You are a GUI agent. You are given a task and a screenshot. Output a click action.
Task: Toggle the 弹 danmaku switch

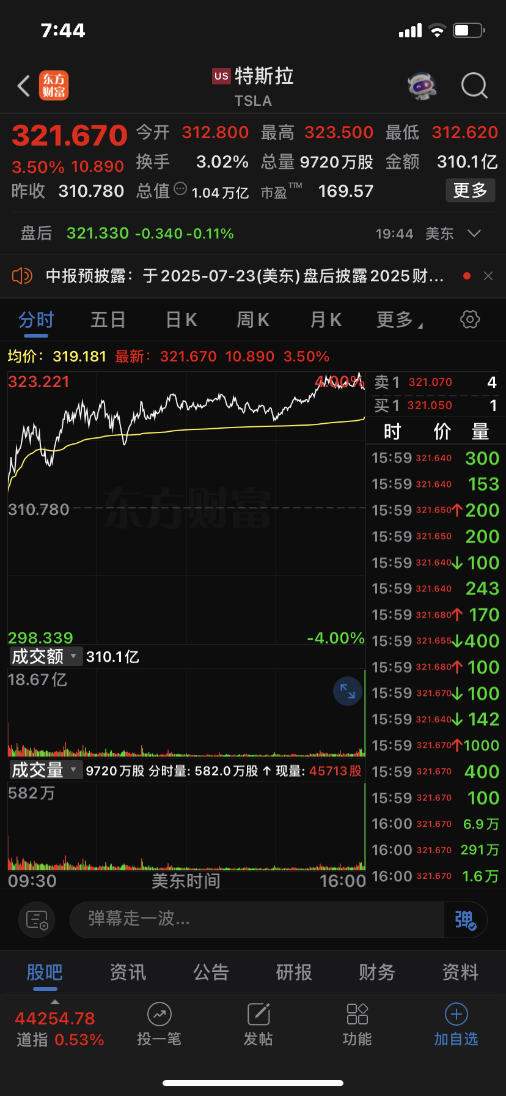465,919
